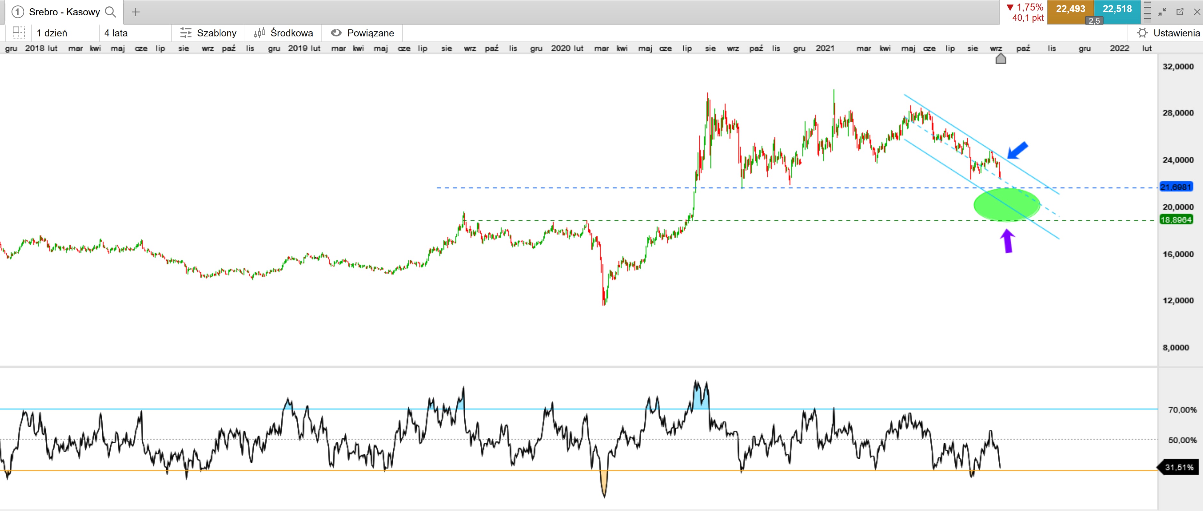The image size is (1203, 511).
Task: Click the 20,0000 price axis label
Action: click(x=1178, y=207)
